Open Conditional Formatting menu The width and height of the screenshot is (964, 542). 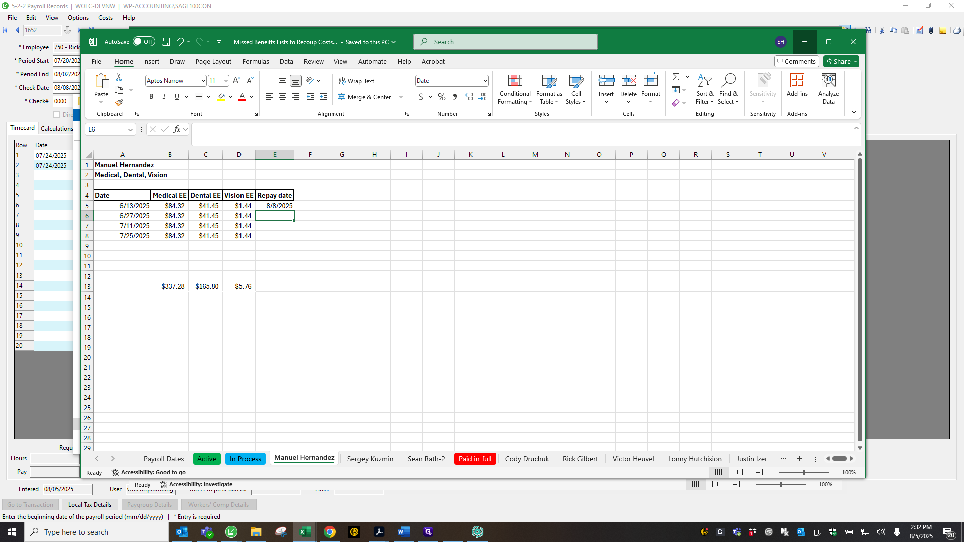coord(515,89)
